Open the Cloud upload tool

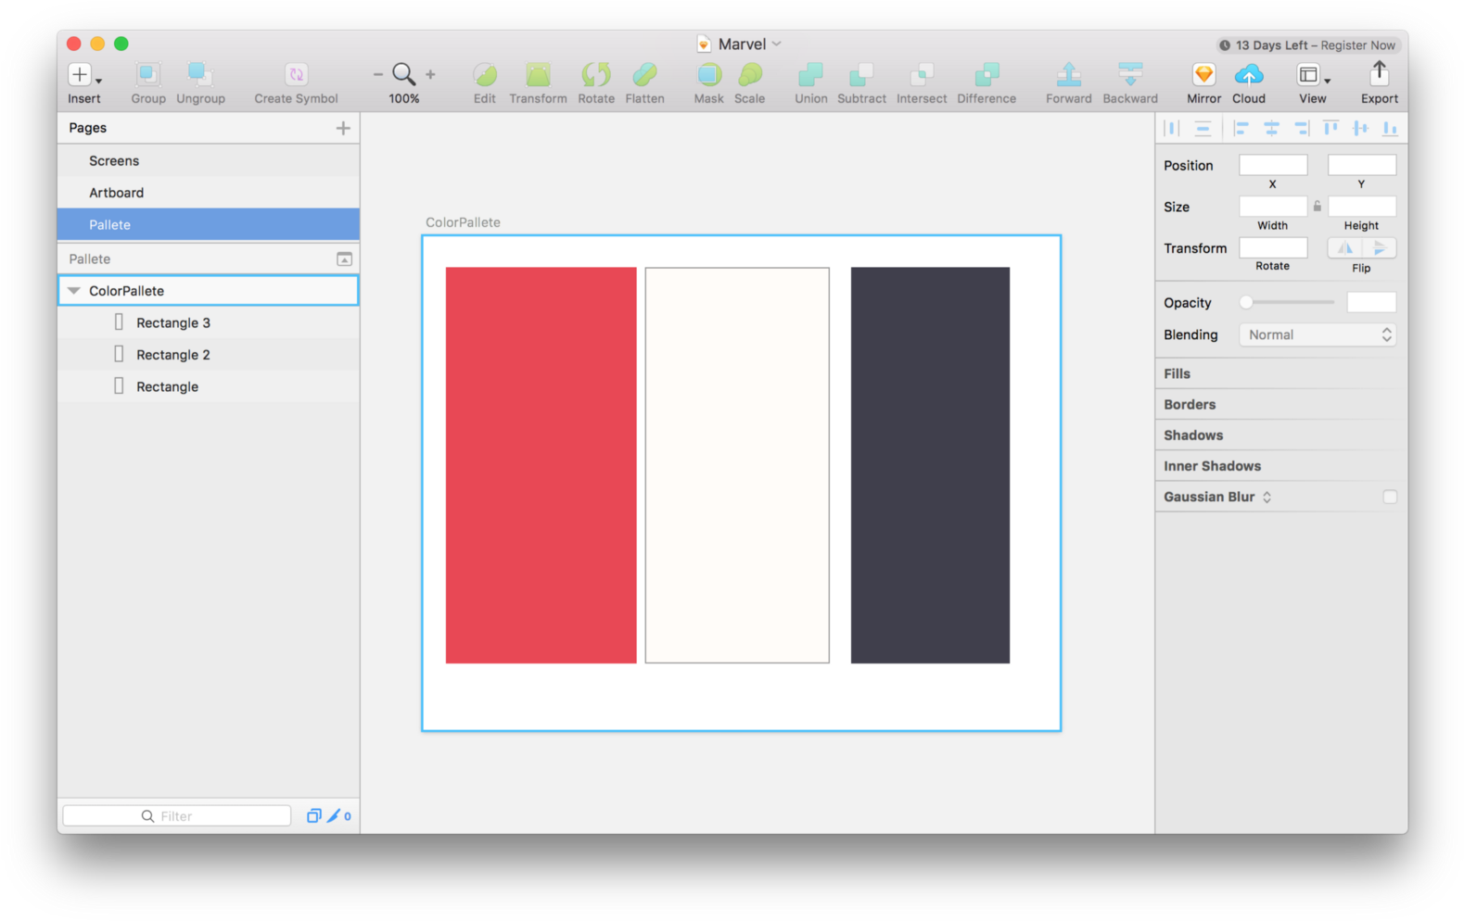[1248, 75]
